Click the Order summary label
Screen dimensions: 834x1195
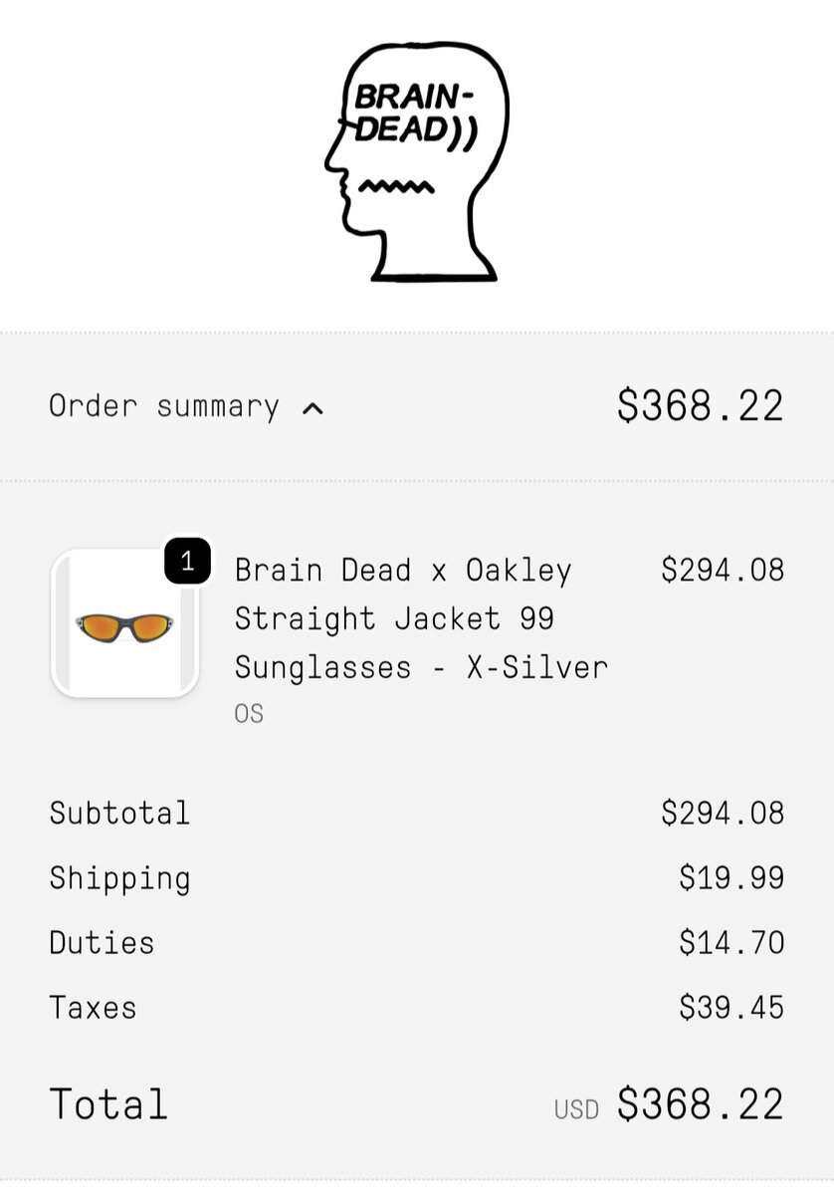[164, 406]
